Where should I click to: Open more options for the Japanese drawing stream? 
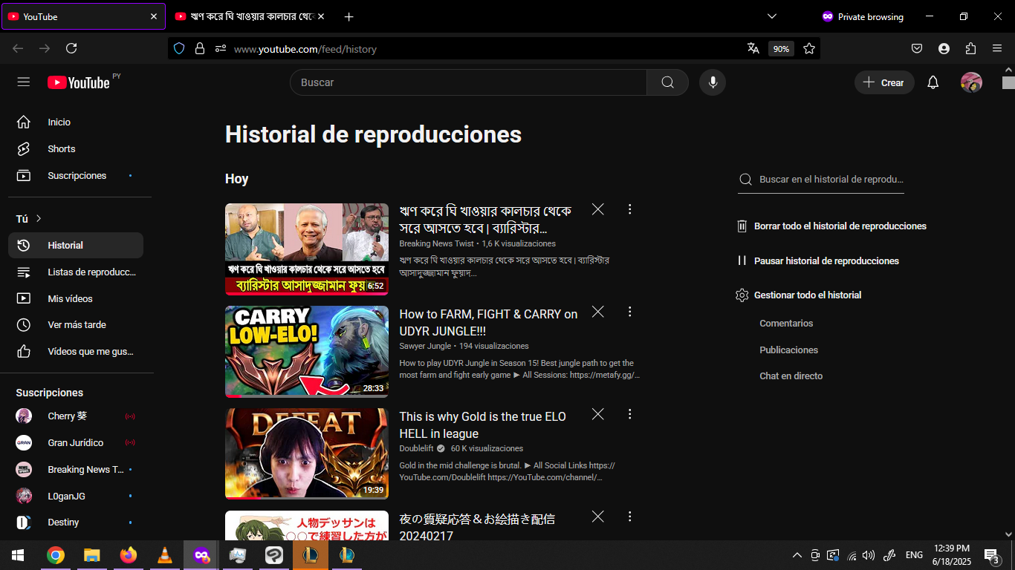click(x=630, y=517)
